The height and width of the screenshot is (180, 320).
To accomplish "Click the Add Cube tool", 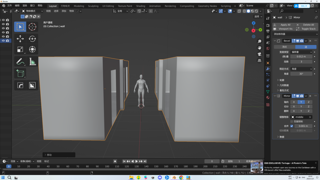I will point(20,73).
